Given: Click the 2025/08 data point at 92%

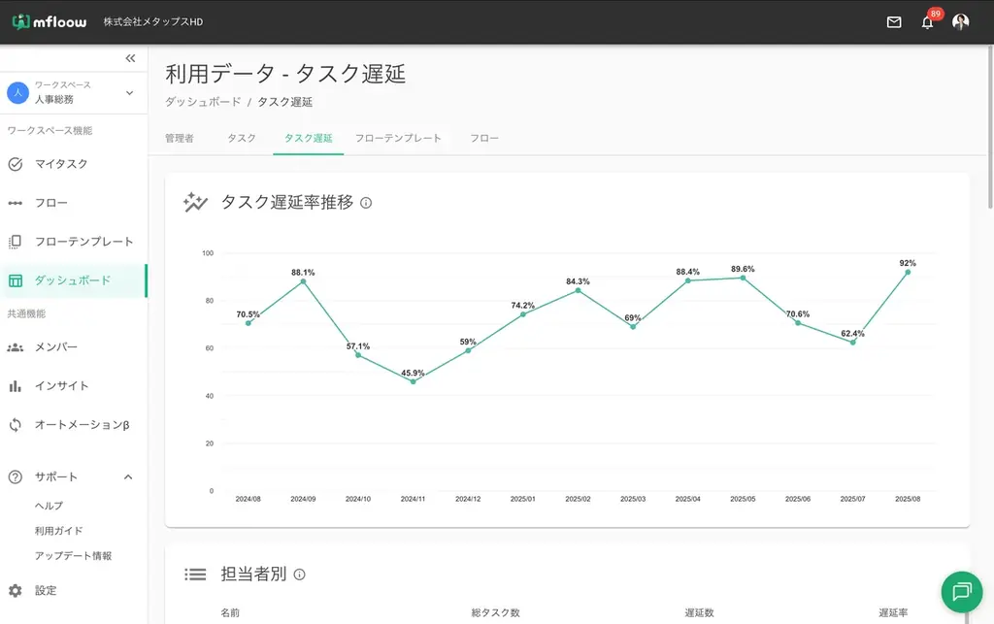Looking at the screenshot, I should [x=908, y=273].
